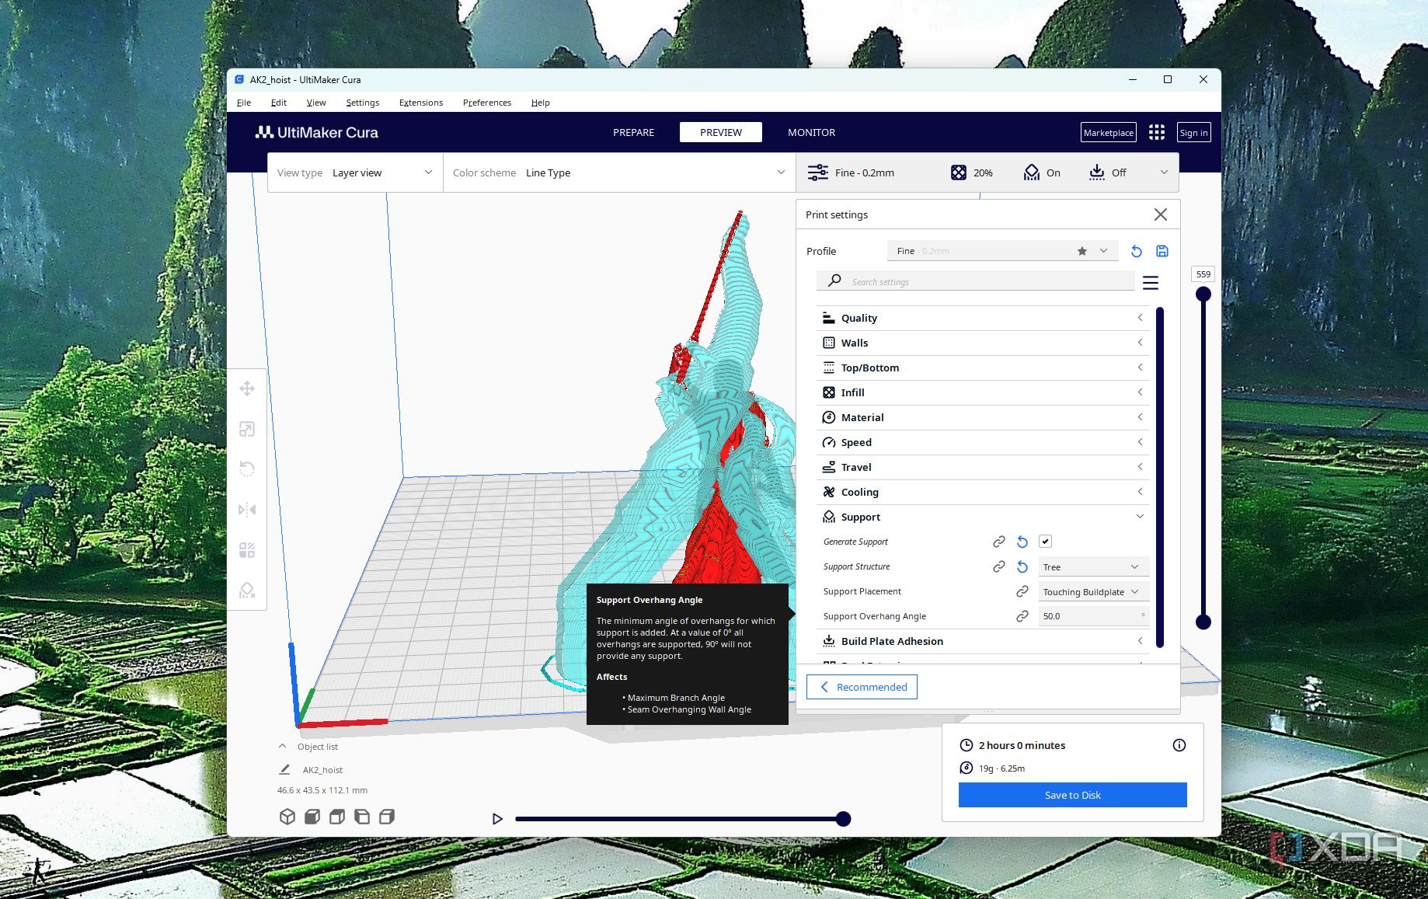1428x899 pixels.
Task: Reset profile changes with the undo arrow icon
Action: 1137,251
